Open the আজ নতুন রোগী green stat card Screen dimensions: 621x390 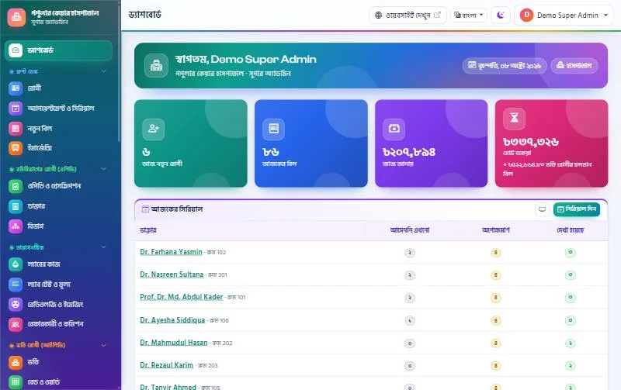point(190,143)
